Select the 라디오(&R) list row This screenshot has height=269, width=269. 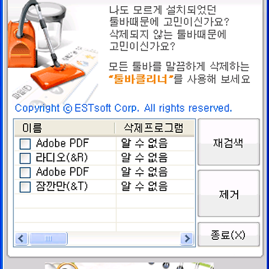(104, 158)
